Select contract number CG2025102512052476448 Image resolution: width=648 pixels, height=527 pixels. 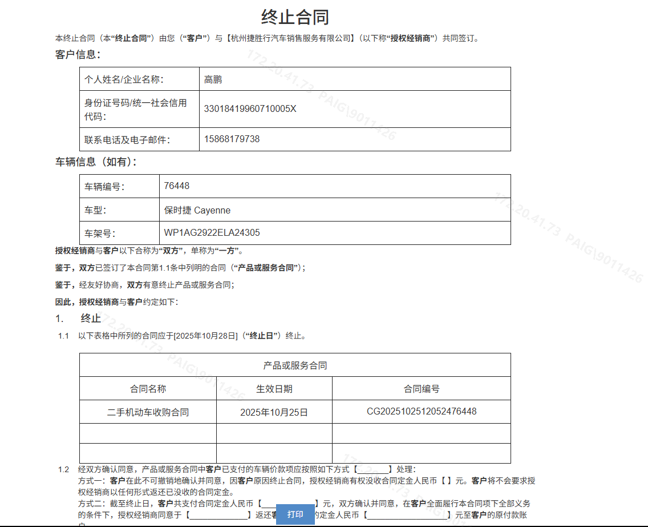tap(421, 411)
